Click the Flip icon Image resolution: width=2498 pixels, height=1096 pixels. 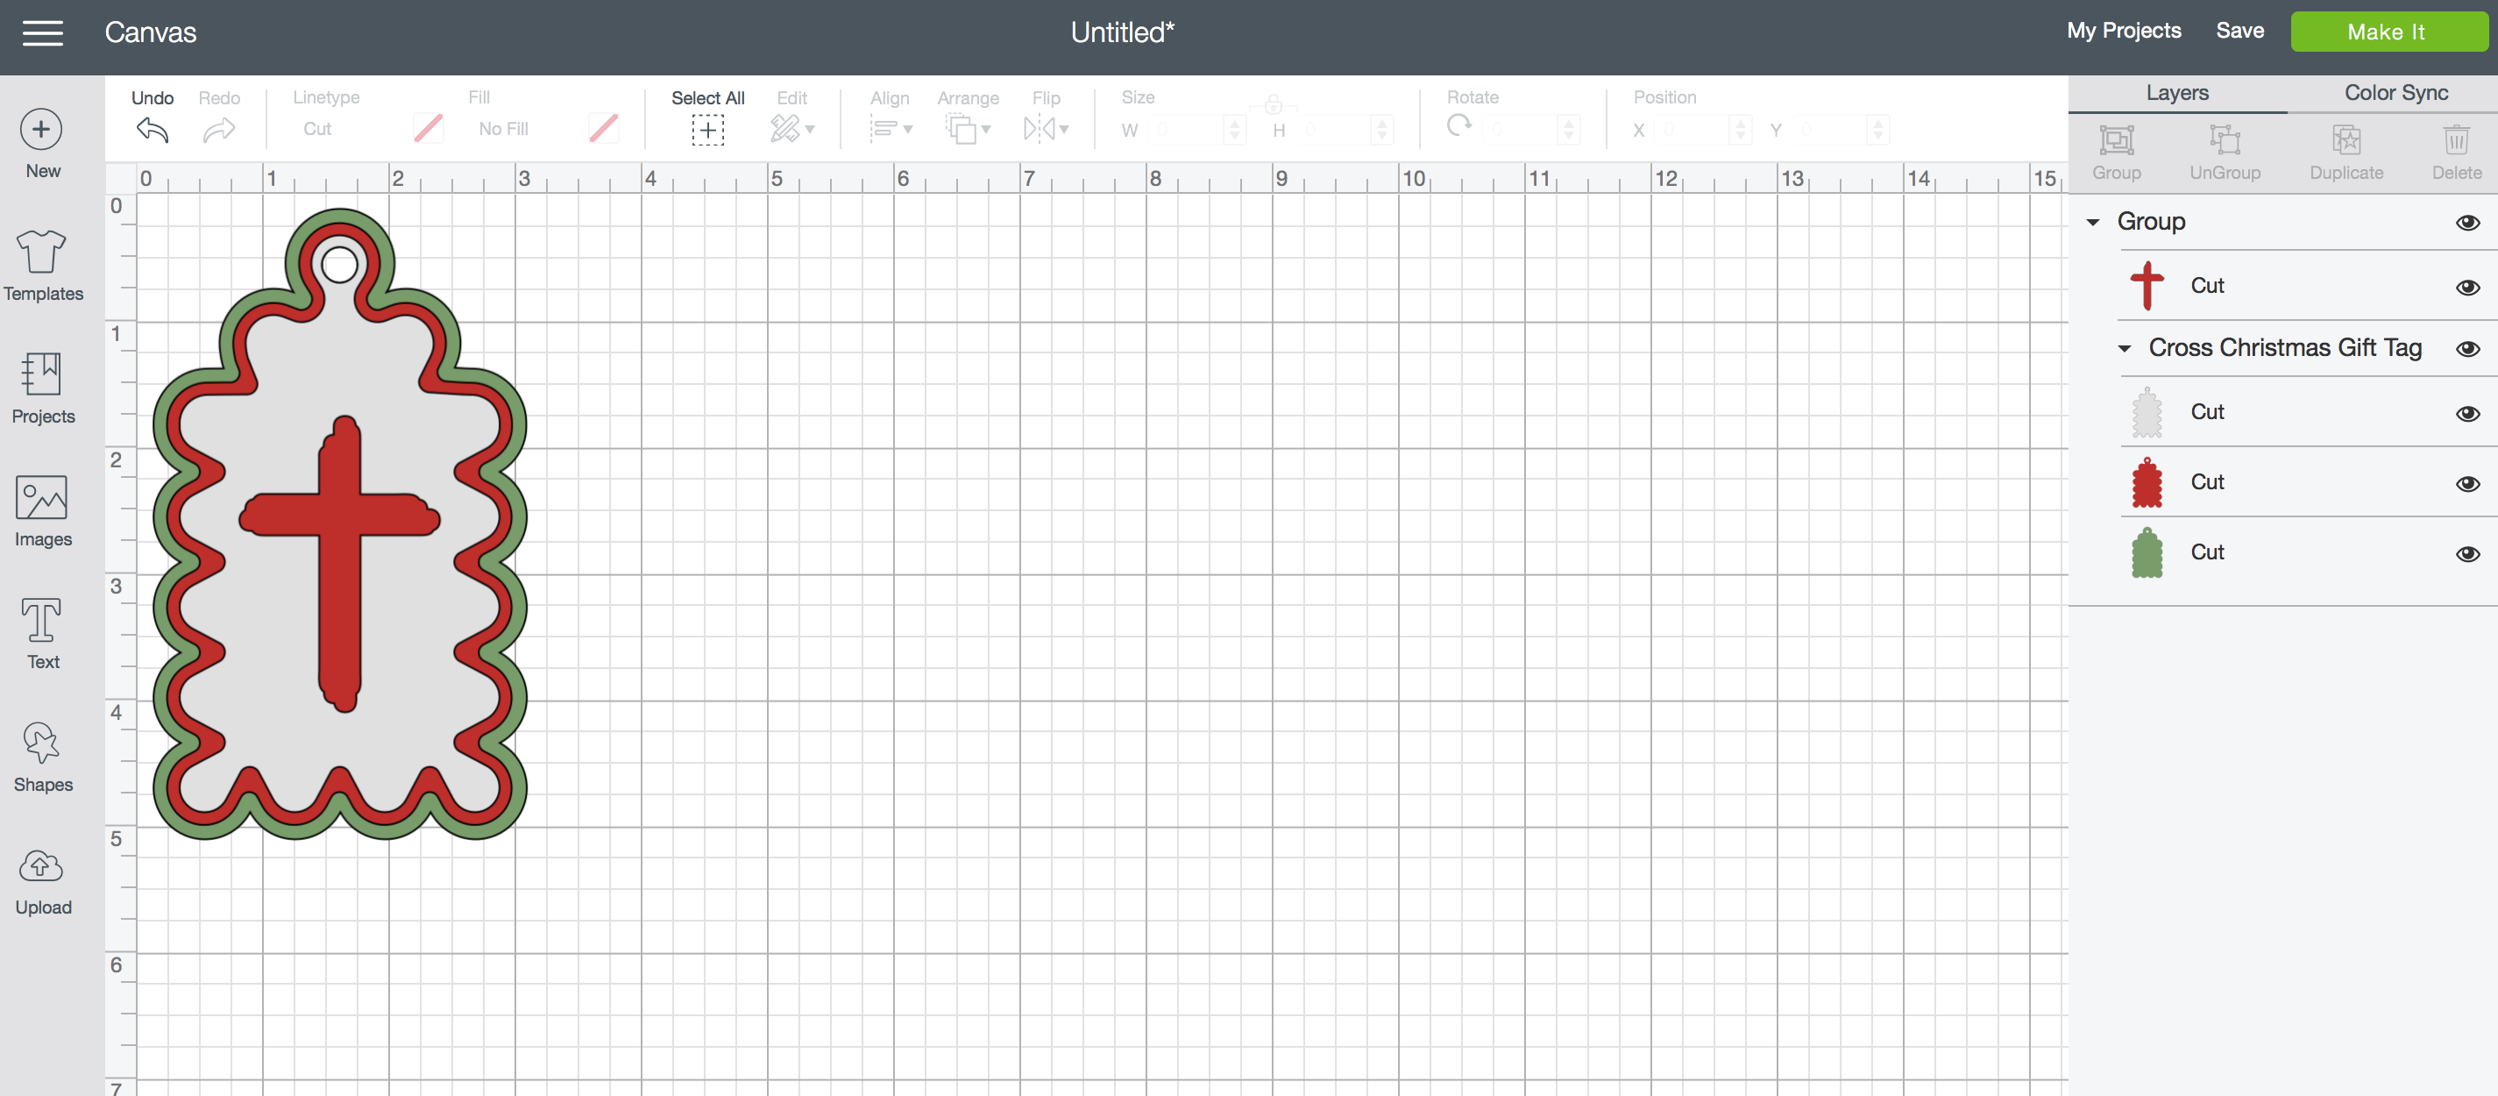pyautogui.click(x=1039, y=128)
